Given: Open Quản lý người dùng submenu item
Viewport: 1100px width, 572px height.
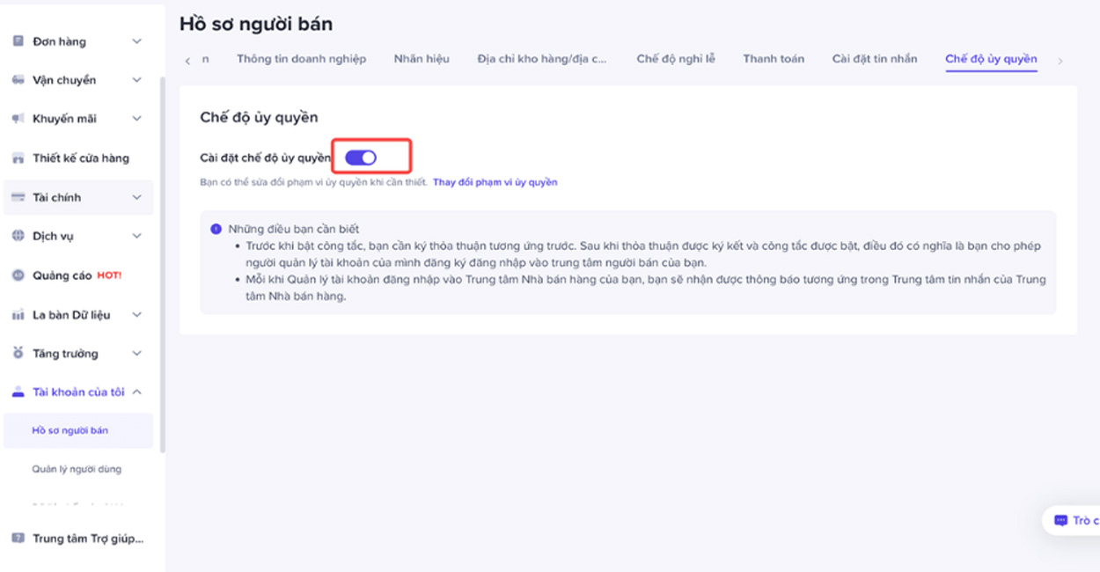Looking at the screenshot, I should pyautogui.click(x=77, y=469).
